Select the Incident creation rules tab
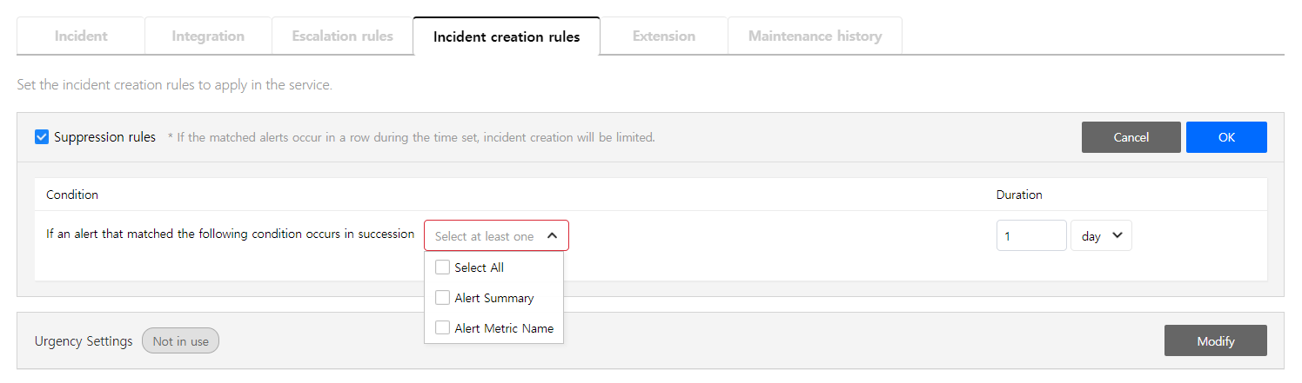This screenshot has height=383, width=1302. pos(506,36)
